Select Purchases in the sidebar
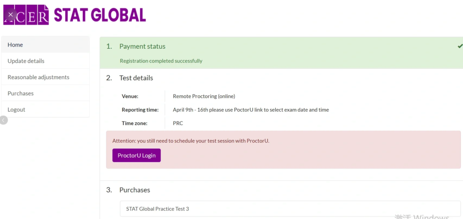The height and width of the screenshot is (219, 463). tap(45, 93)
